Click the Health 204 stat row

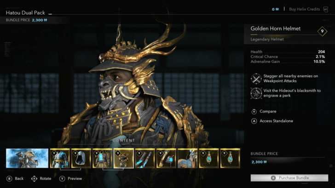click(288, 51)
